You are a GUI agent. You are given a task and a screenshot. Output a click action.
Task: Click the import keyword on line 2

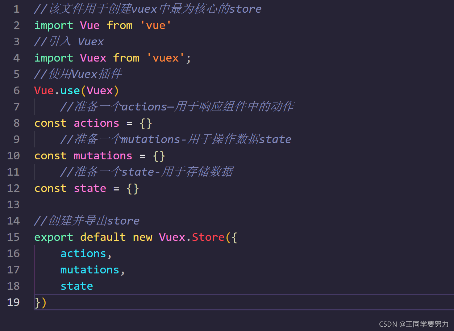pos(54,25)
